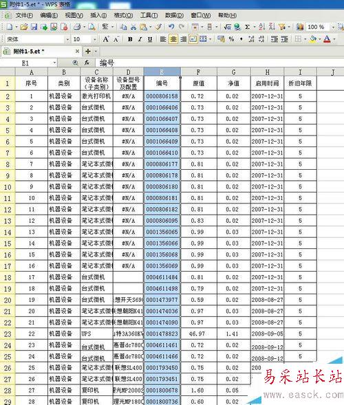The image size is (344, 405).
Task: Click the select-all corner box
Action: [x=8, y=72]
